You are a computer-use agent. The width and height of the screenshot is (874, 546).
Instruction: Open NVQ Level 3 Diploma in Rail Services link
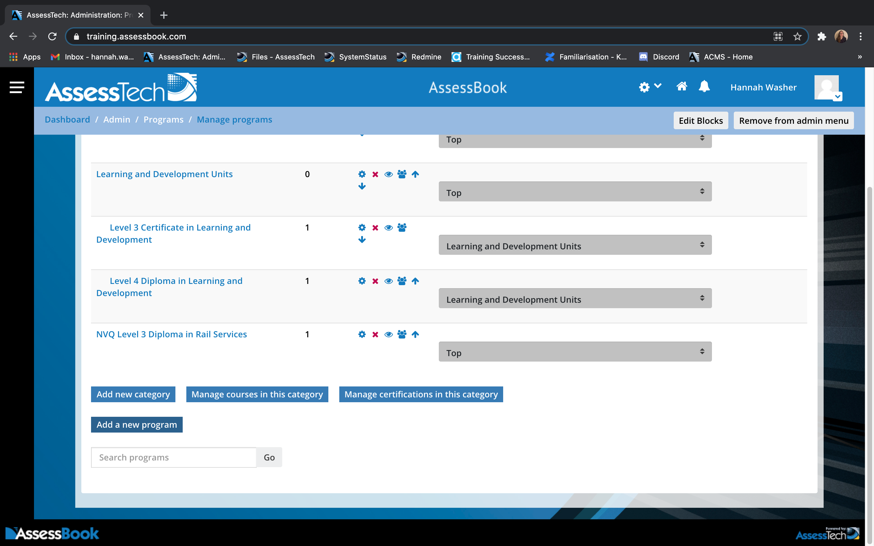pyautogui.click(x=171, y=334)
